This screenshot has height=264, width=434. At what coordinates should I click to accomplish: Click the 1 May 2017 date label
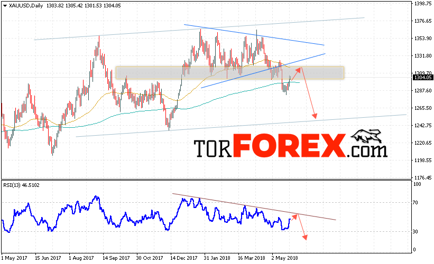coord(14,258)
